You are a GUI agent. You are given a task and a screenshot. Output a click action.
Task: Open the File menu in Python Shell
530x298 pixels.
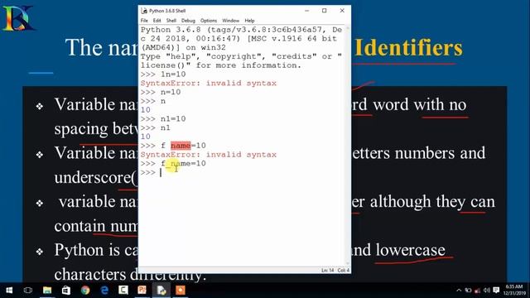(144, 21)
